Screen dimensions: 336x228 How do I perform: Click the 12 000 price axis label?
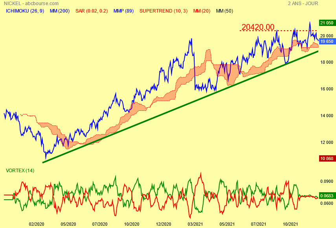327,142
